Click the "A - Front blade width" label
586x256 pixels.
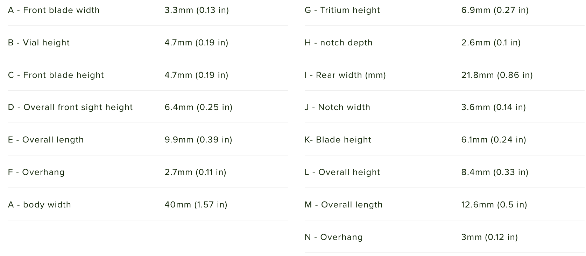[54, 10]
